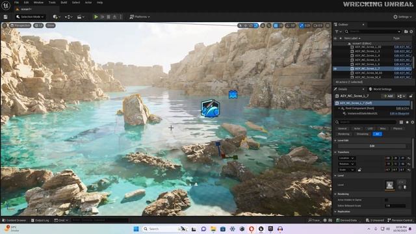
Task: Open the Outliner filter dropdown
Action: (x=337, y=32)
